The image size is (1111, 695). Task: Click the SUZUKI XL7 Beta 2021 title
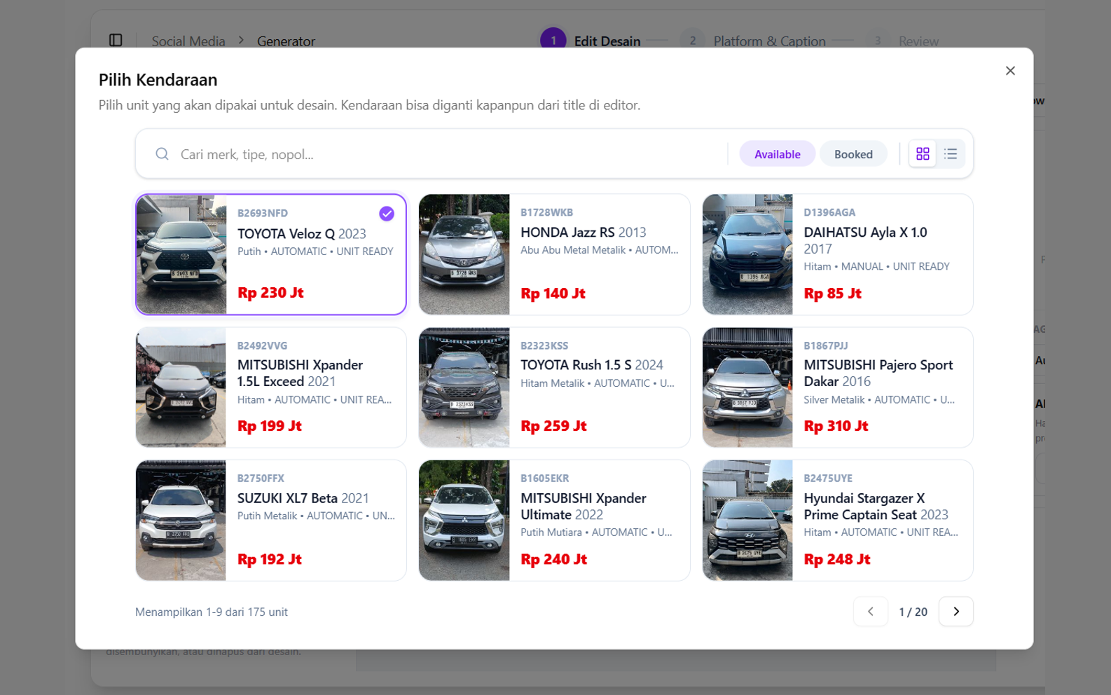pyautogui.click(x=303, y=498)
